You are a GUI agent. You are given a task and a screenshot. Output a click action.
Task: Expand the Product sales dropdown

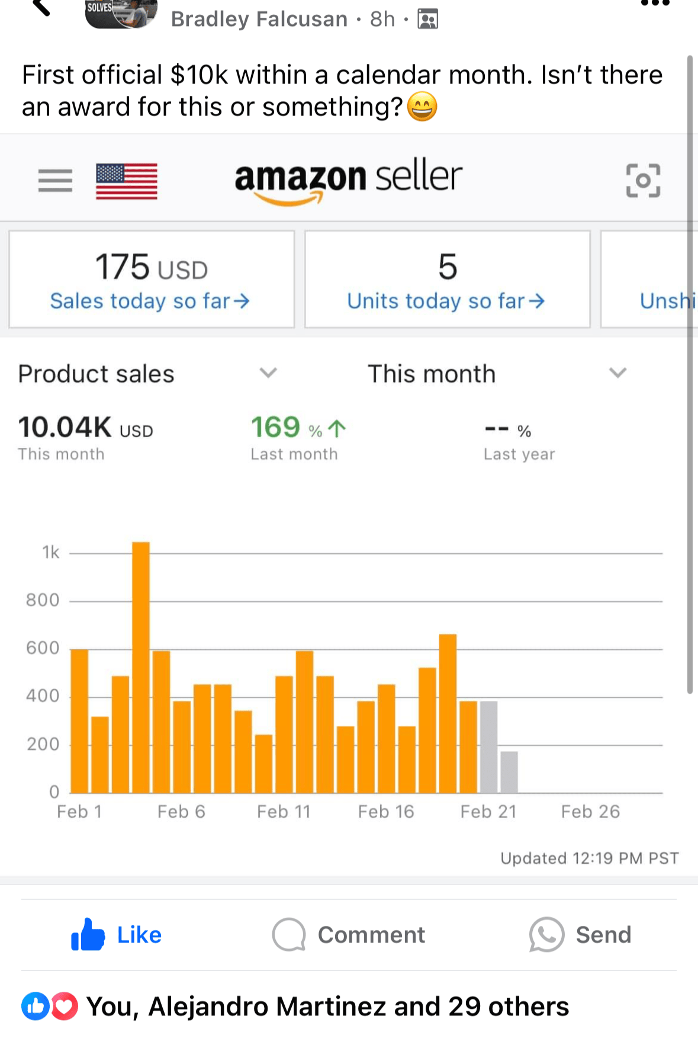[x=268, y=373]
